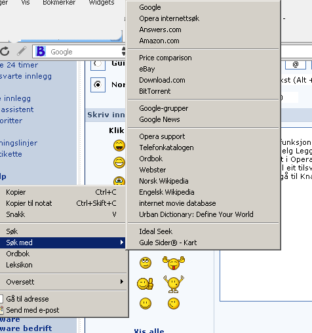Choose Leksikon context menu entry
Viewport: 312px width, 333px height.
pos(62,265)
